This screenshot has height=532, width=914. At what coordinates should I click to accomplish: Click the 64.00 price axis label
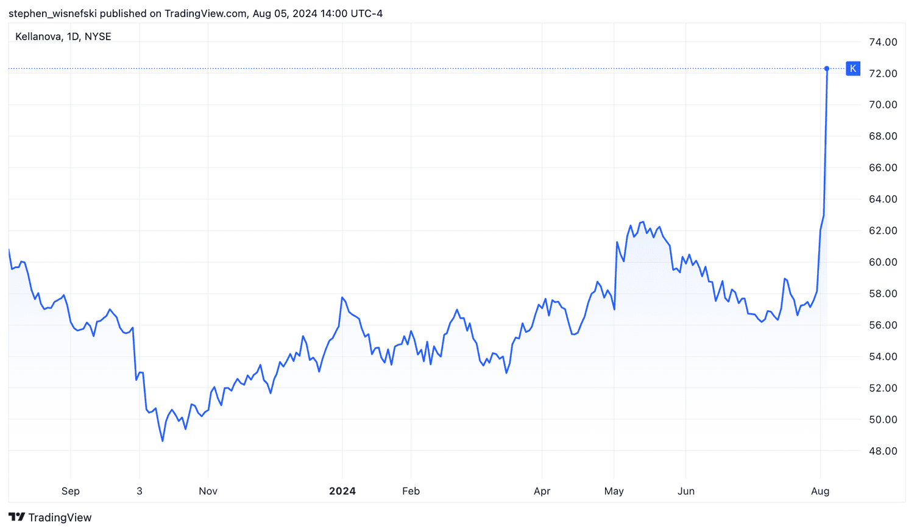(x=883, y=199)
